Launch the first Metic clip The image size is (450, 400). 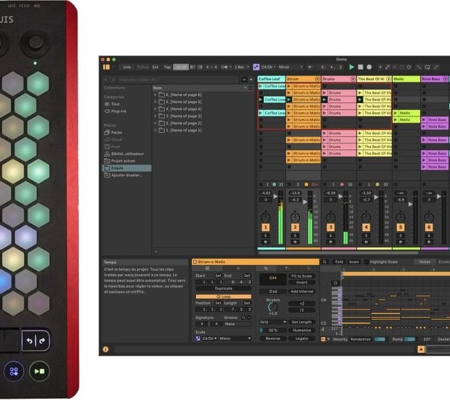coord(395,113)
